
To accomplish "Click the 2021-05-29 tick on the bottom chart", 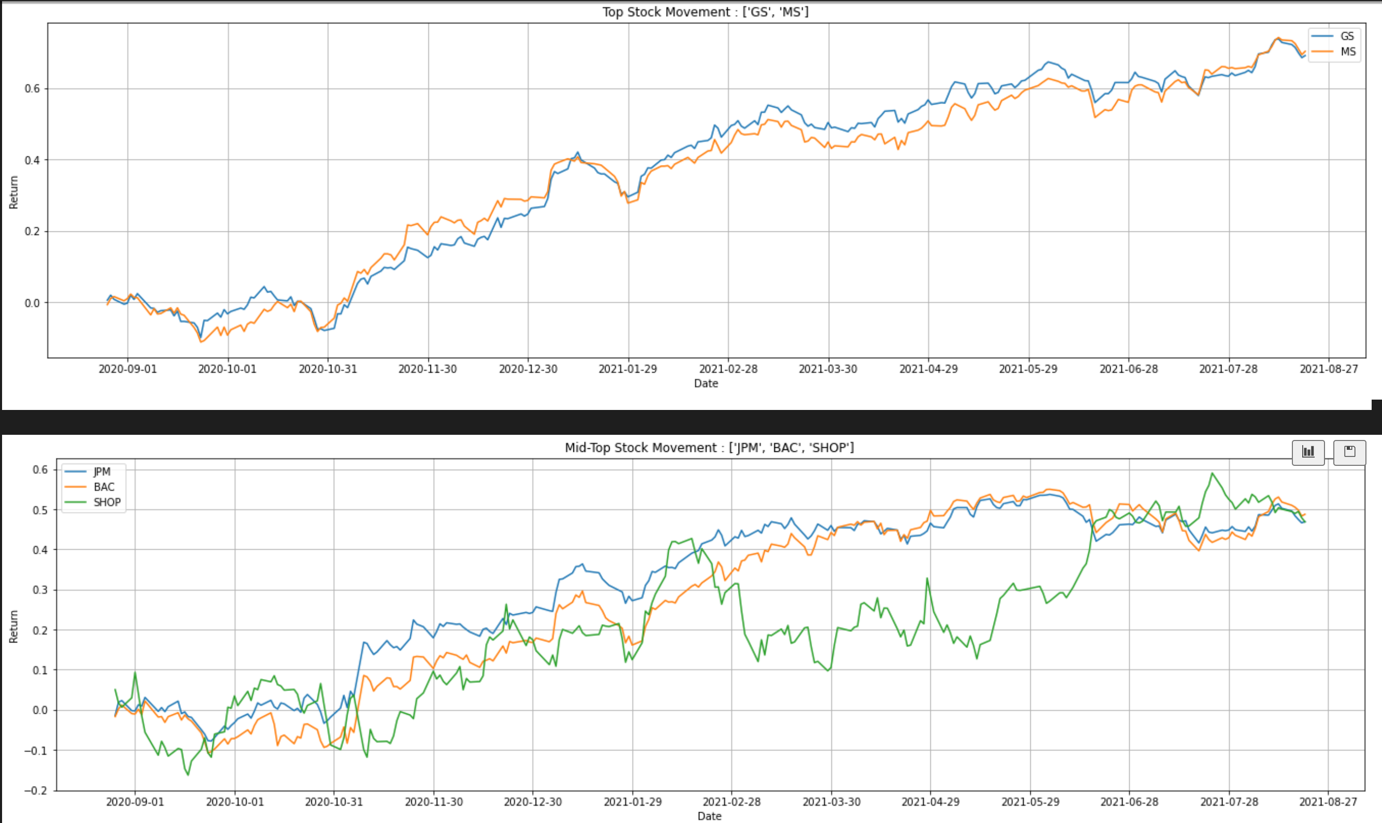I will (1030, 802).
